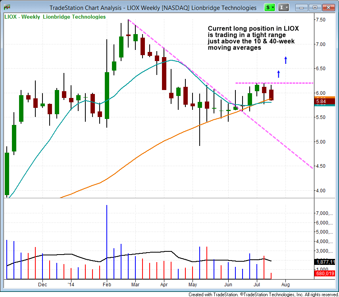Click the 5.50 price axis label

click(x=320, y=117)
